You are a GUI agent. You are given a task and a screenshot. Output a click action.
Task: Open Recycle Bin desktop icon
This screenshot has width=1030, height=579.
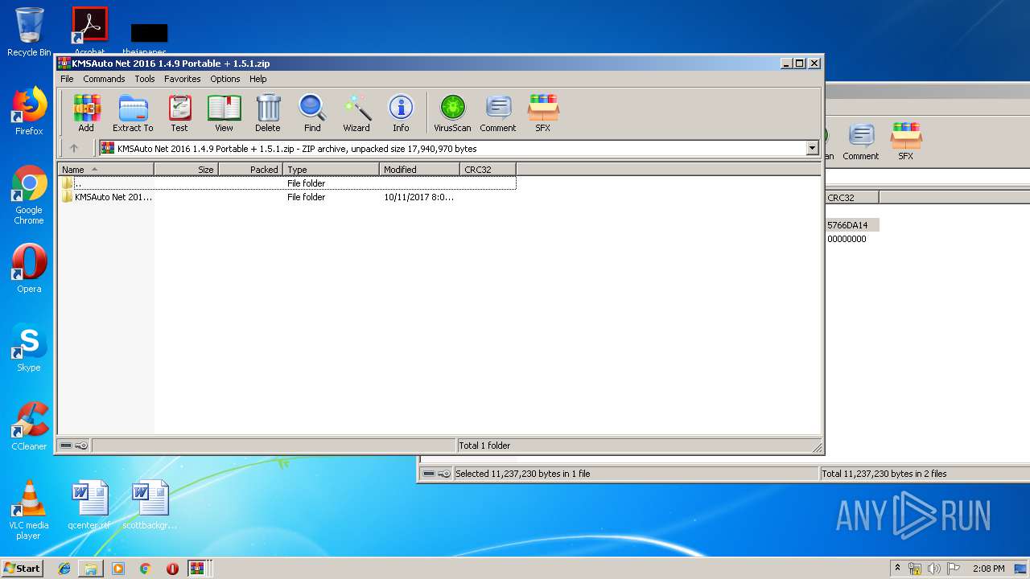[29, 32]
